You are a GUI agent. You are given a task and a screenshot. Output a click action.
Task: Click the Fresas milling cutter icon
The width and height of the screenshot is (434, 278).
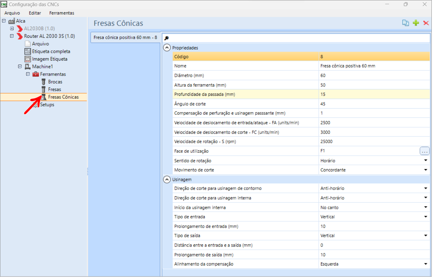[44, 89]
